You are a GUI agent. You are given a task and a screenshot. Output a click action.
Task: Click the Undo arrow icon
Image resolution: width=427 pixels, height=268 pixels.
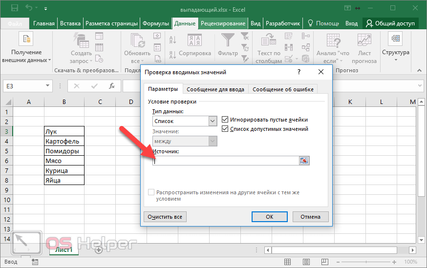point(29,8)
